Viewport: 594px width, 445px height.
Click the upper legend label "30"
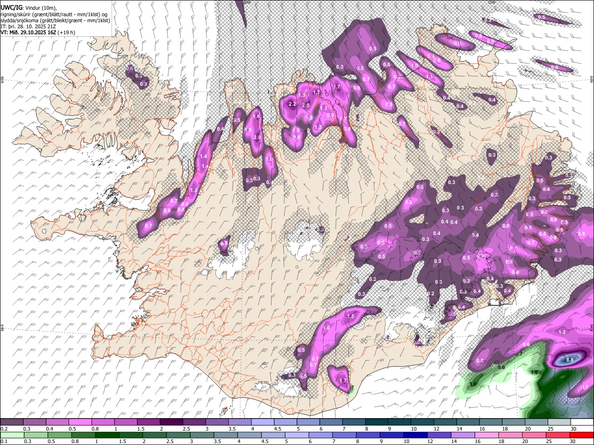pos(574,429)
